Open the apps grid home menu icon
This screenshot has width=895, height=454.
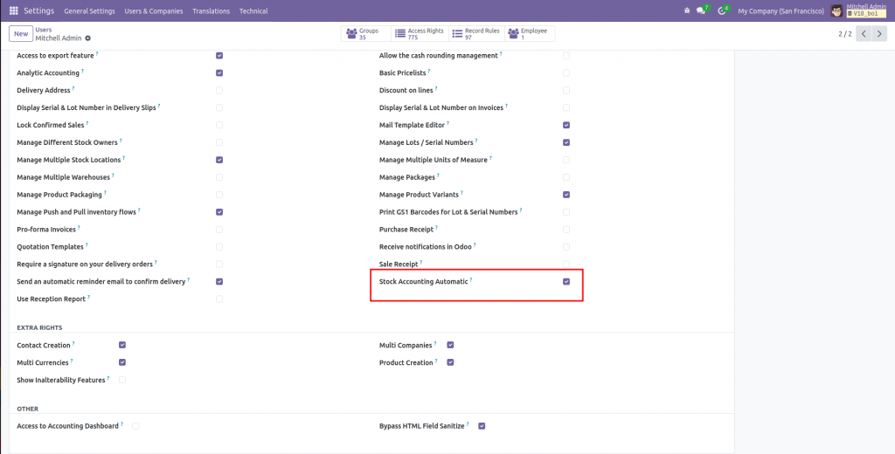pos(13,11)
